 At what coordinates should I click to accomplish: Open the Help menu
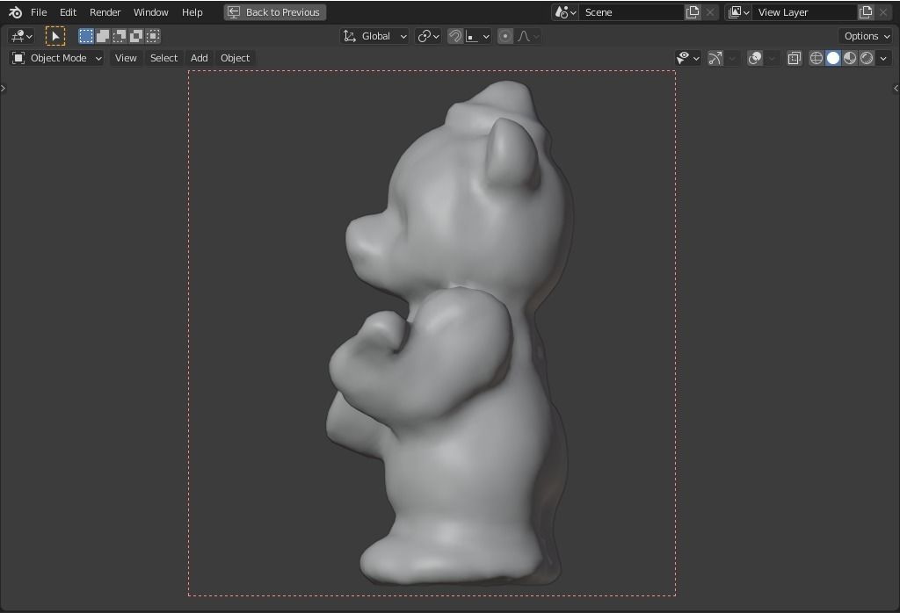click(192, 12)
